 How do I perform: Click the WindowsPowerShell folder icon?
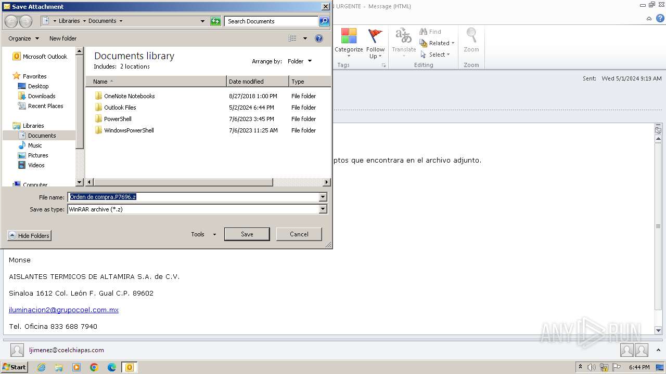[x=99, y=130]
